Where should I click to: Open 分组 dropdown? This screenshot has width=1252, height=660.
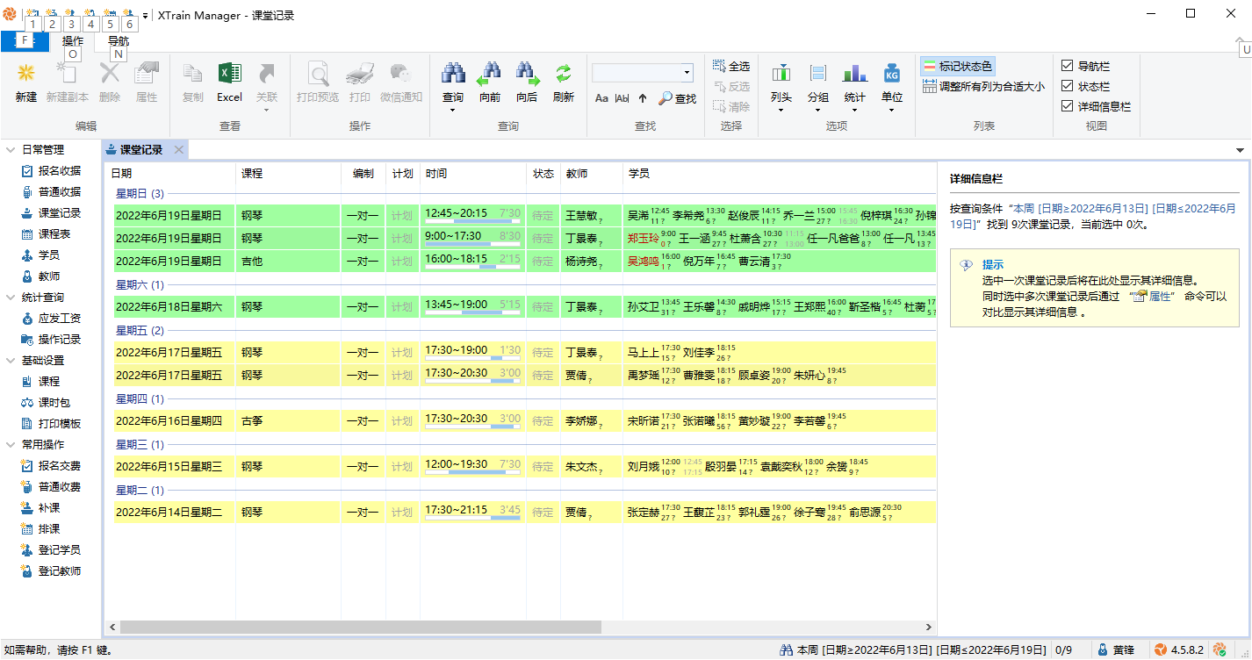pyautogui.click(x=817, y=87)
